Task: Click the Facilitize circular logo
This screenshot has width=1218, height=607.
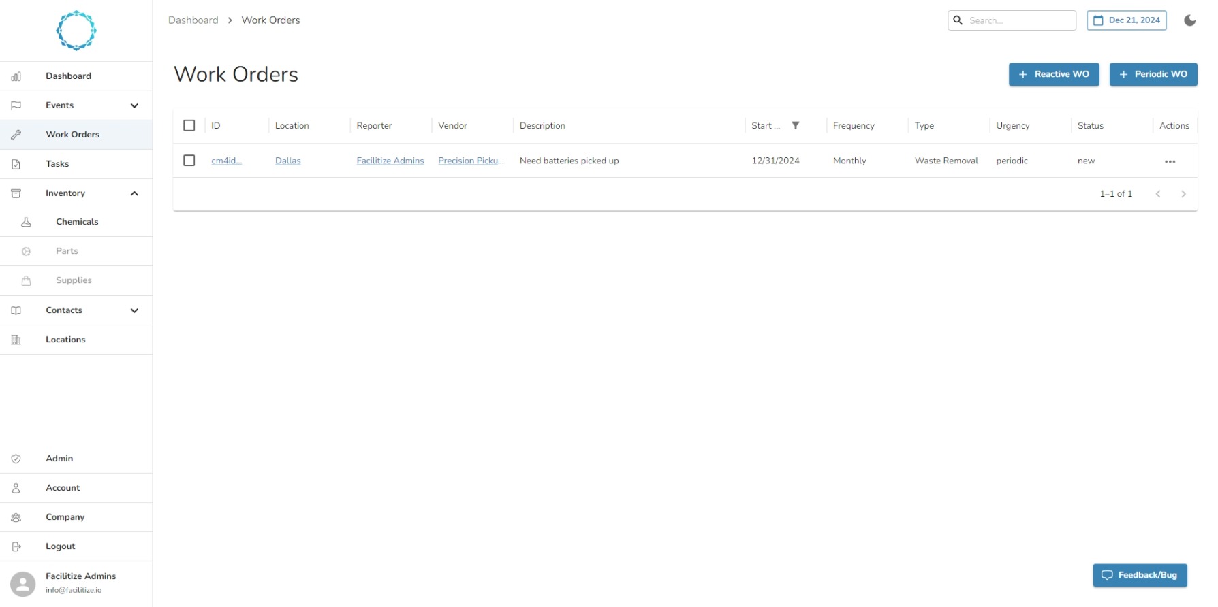Action: (x=76, y=31)
